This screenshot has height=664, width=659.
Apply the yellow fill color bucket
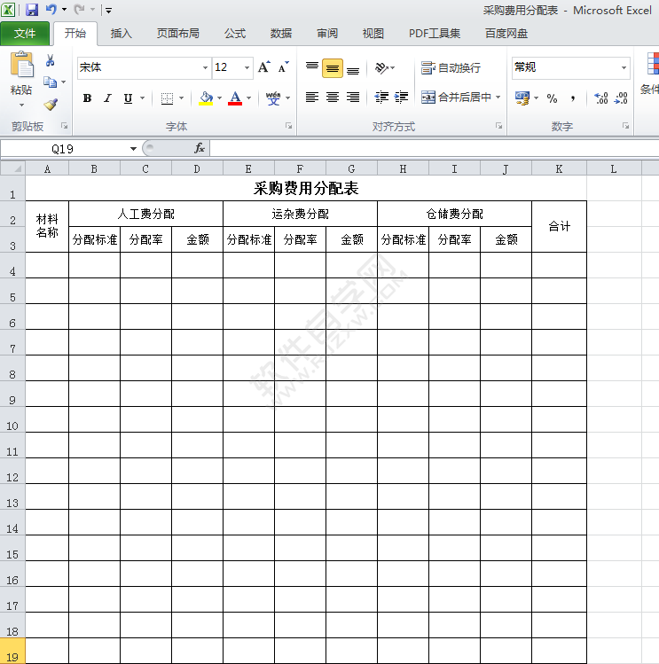coord(206,98)
